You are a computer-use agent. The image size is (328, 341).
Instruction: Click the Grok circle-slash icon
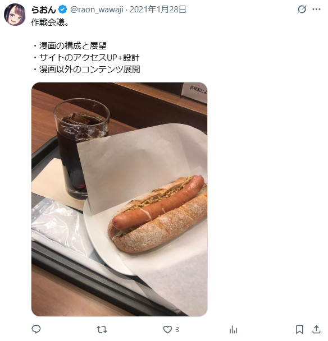pos(302,10)
